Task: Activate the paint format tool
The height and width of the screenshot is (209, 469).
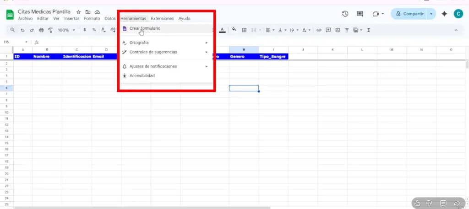Action: tap(50, 30)
